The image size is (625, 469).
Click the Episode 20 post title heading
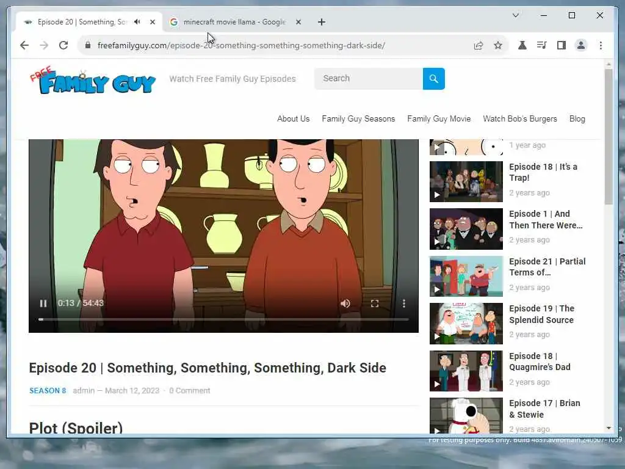pyautogui.click(x=208, y=368)
